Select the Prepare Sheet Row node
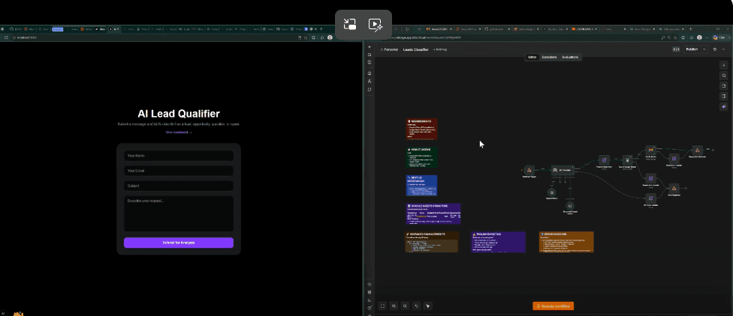The width and height of the screenshot is (733, 316). click(604, 160)
